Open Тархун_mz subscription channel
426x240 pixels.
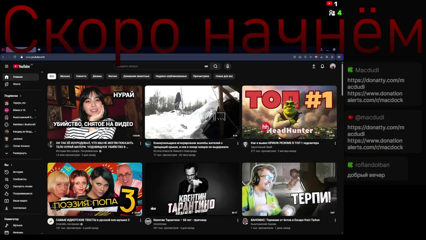tap(21, 103)
